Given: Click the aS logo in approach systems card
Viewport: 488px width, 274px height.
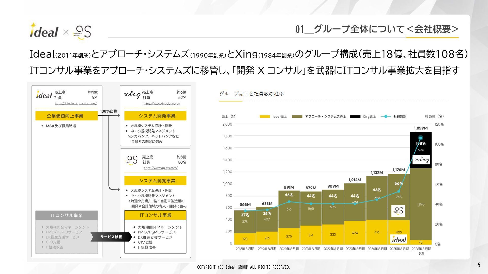Looking at the screenshot, I should tap(132, 160).
